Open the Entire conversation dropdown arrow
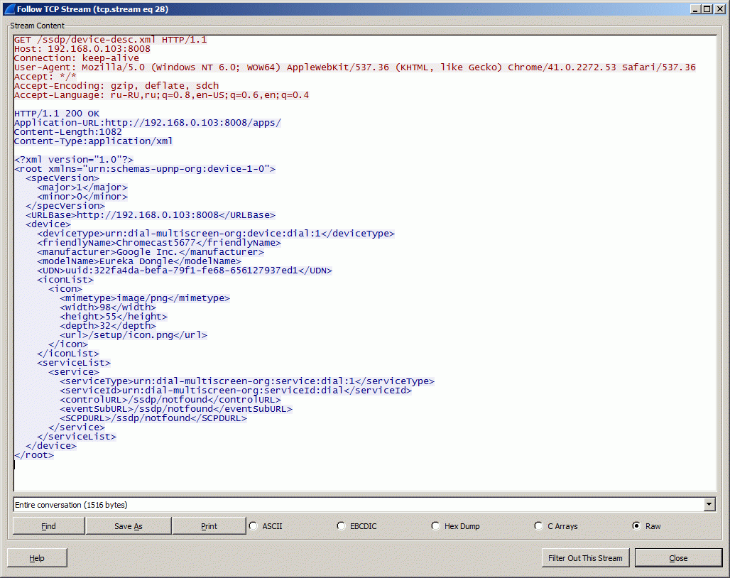The width and height of the screenshot is (730, 578). point(709,504)
